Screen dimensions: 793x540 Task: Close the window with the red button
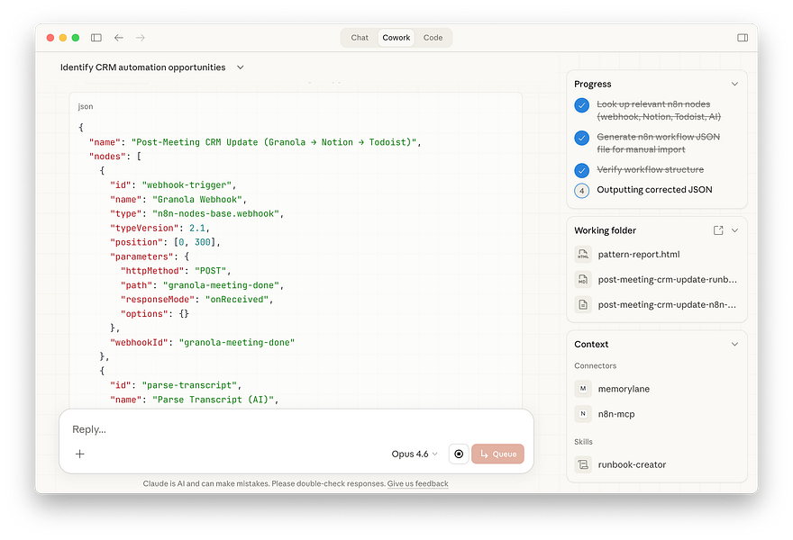[50, 38]
